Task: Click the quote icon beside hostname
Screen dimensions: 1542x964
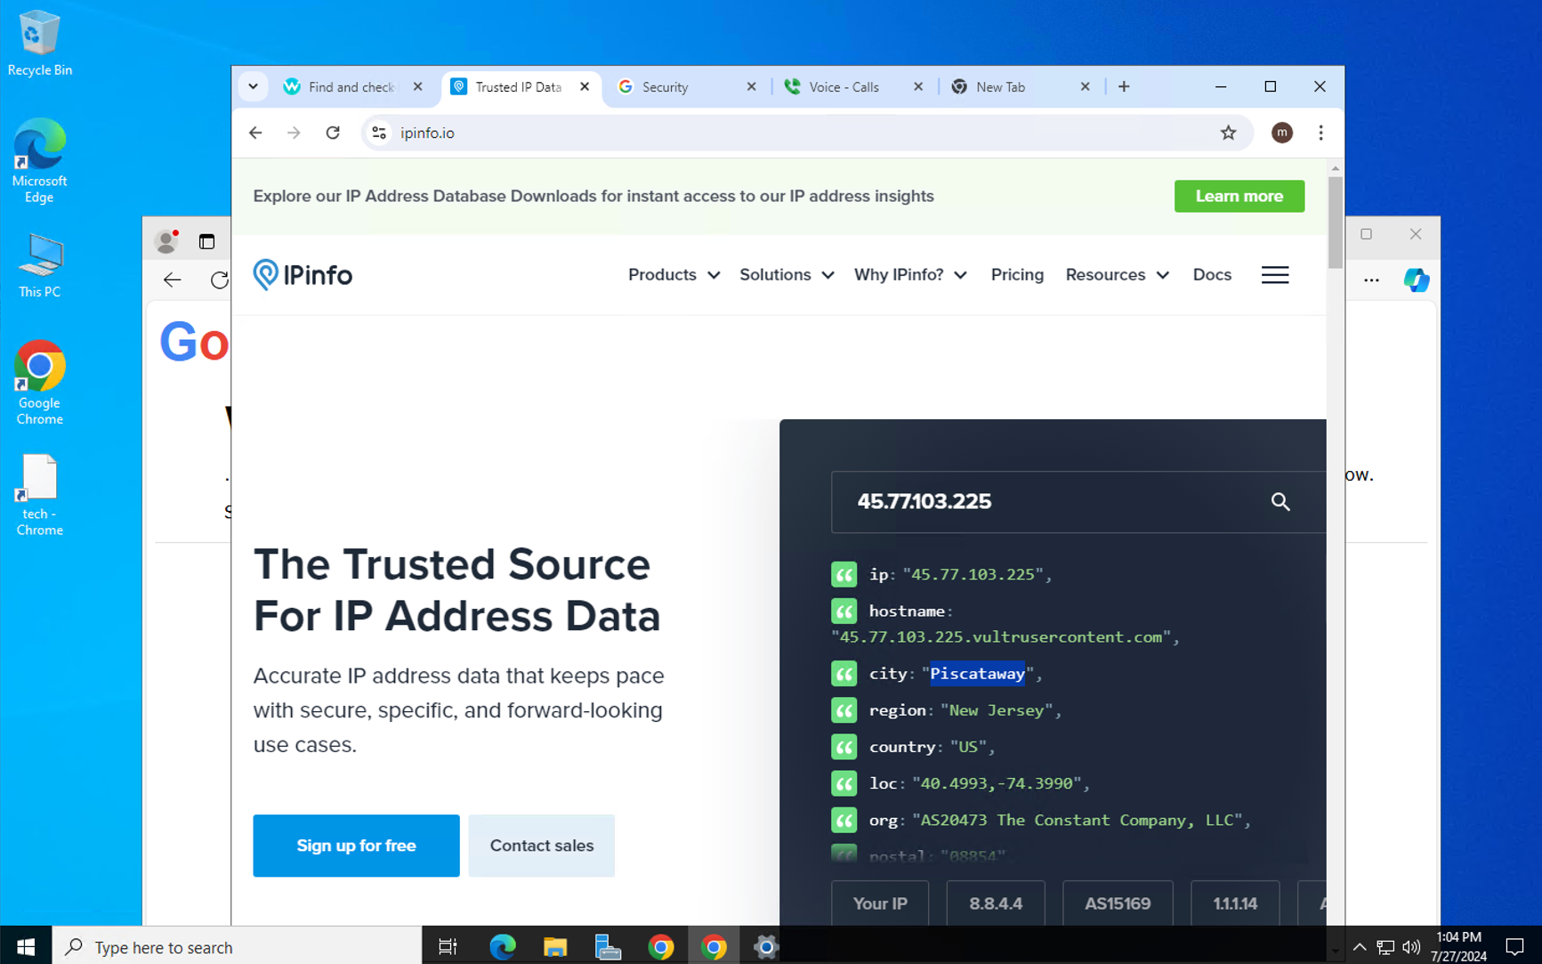Action: pyautogui.click(x=844, y=611)
